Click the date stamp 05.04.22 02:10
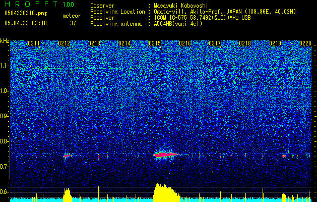This screenshot has width=317, height=202. pos(26,23)
